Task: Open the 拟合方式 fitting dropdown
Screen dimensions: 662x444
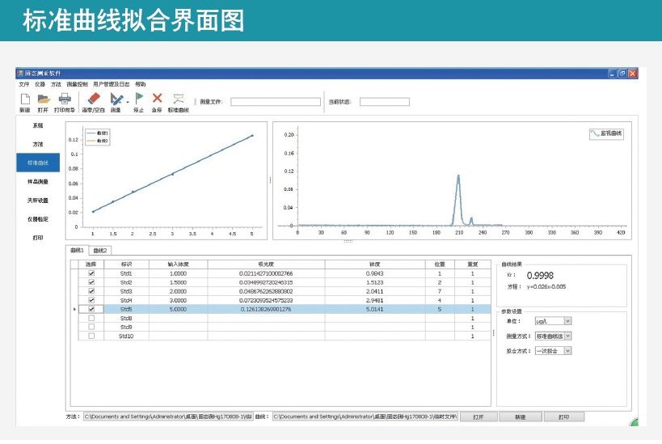Action: [567, 350]
